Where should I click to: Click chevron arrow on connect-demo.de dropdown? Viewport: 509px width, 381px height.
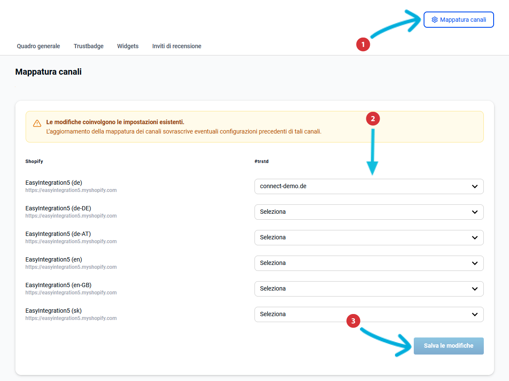pyautogui.click(x=474, y=186)
